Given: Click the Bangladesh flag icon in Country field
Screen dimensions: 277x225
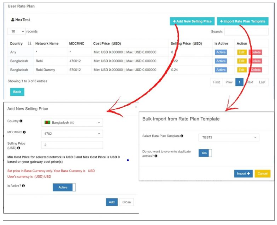Looking at the screenshot, I should (47, 122).
